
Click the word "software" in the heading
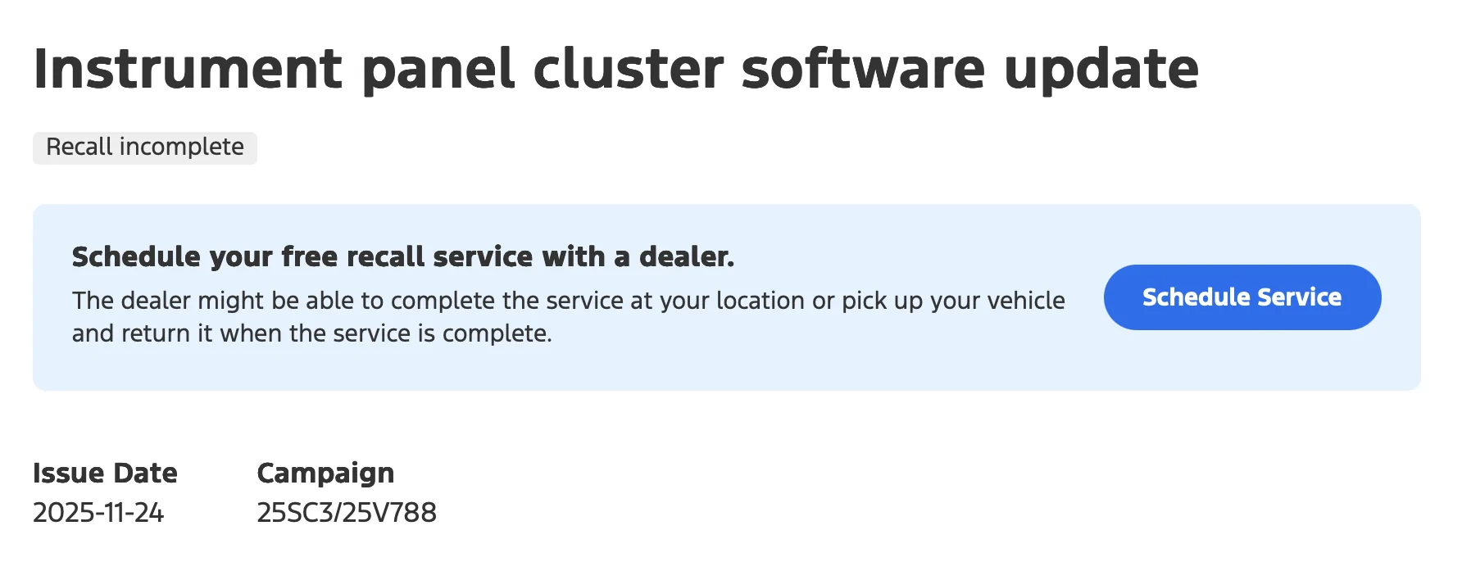[863, 69]
